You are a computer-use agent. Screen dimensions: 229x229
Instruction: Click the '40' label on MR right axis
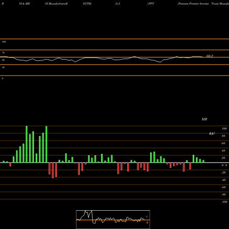pos(224,151)
